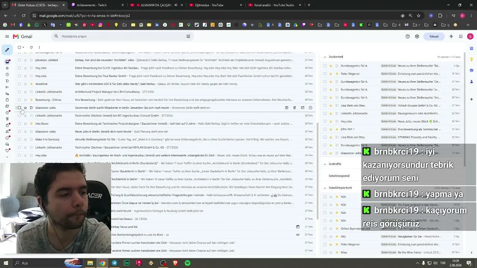Open the Chrome tab search dropdown
This screenshot has width=477, height=268.
click(x=5, y=5)
